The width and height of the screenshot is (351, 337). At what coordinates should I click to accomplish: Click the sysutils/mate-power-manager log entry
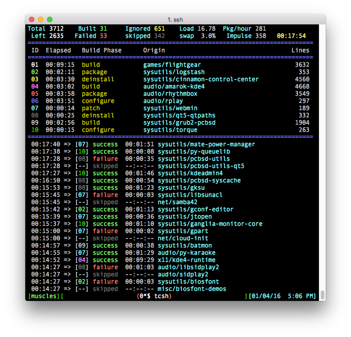pos(206,144)
